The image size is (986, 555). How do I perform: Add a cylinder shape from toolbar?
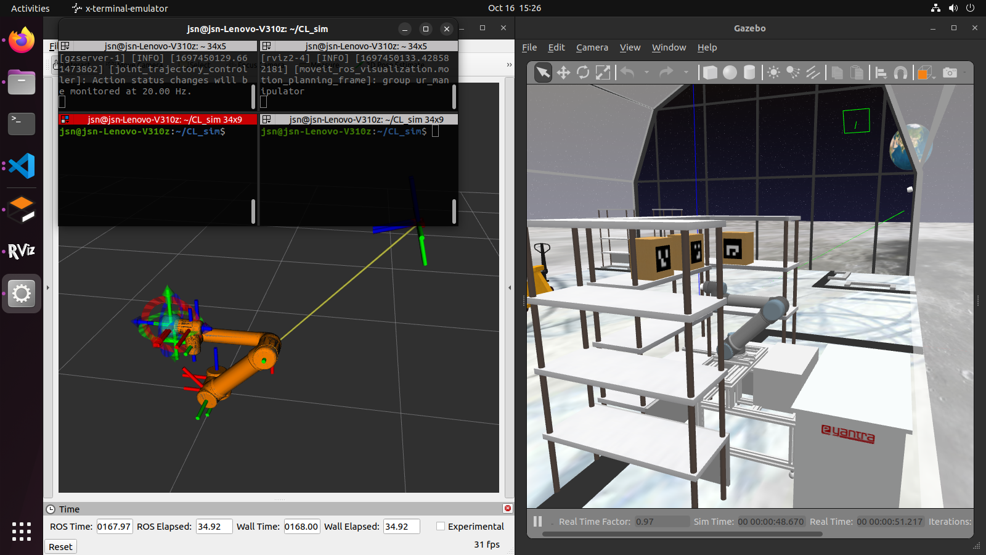[x=749, y=73]
